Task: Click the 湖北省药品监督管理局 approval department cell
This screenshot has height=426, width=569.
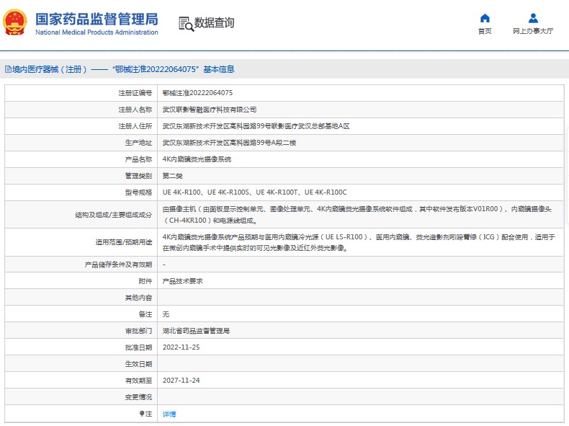Action: 196,331
